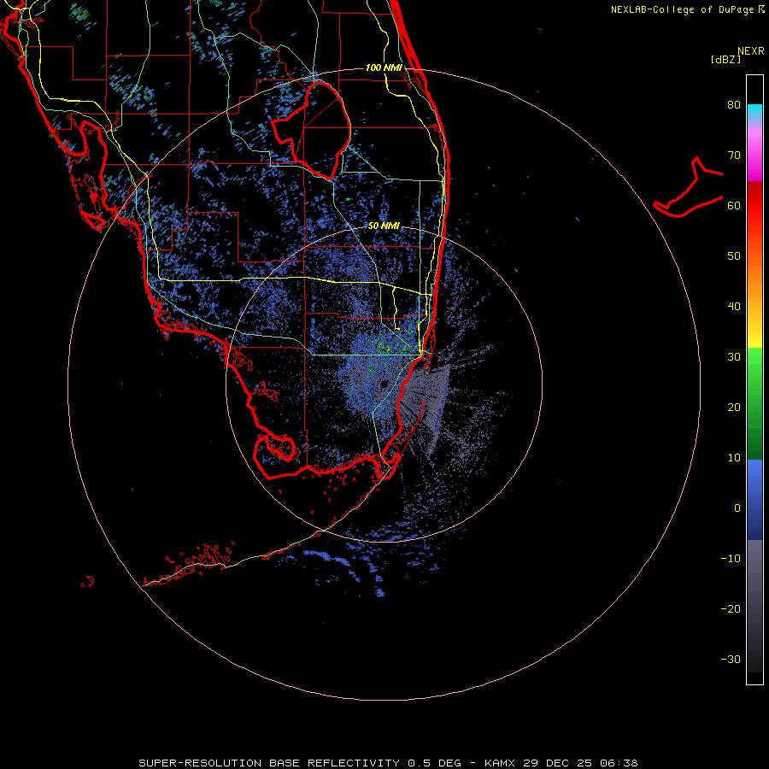Image resolution: width=769 pixels, height=769 pixels.
Task: Click the -10 value on the dBZ scale
Action: click(731, 559)
